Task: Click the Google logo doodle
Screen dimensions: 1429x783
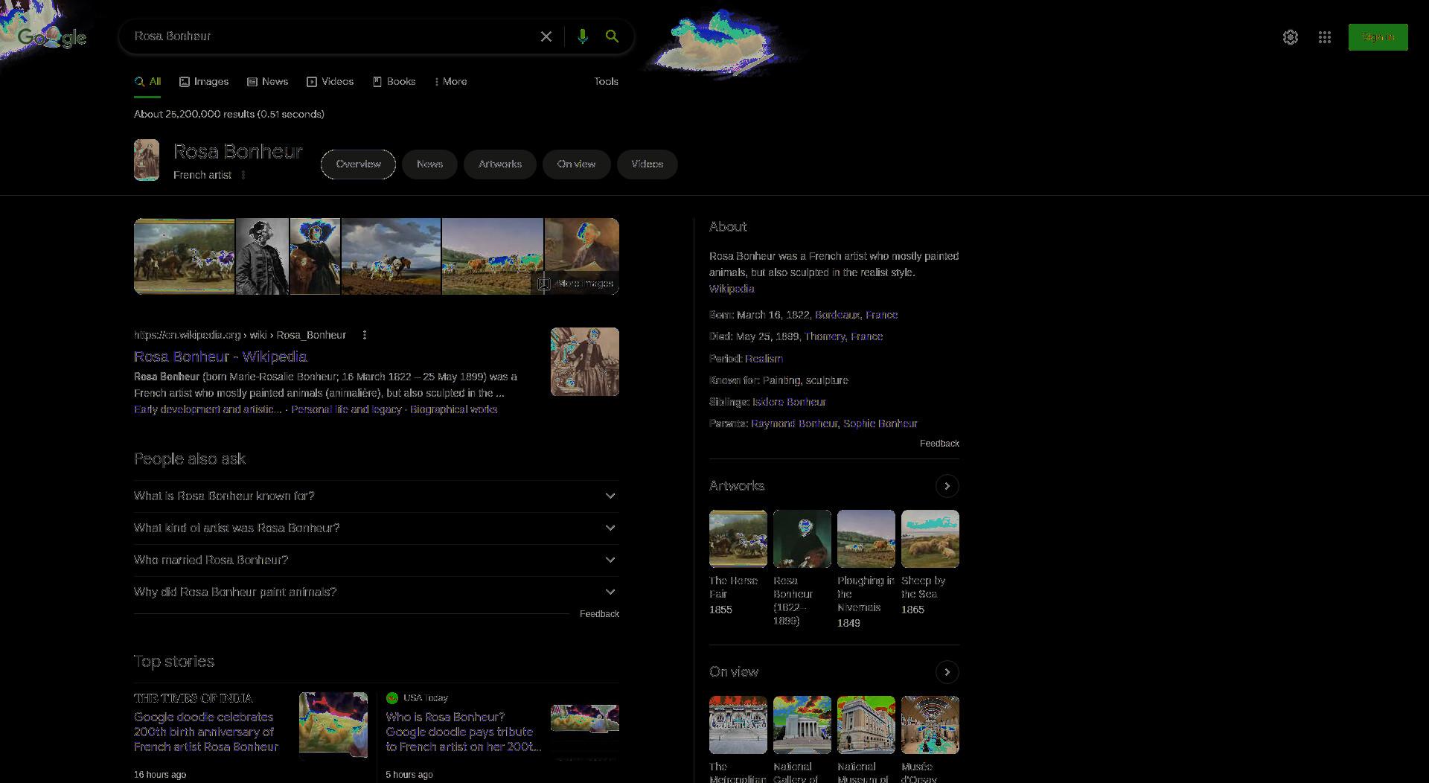Action: point(52,37)
